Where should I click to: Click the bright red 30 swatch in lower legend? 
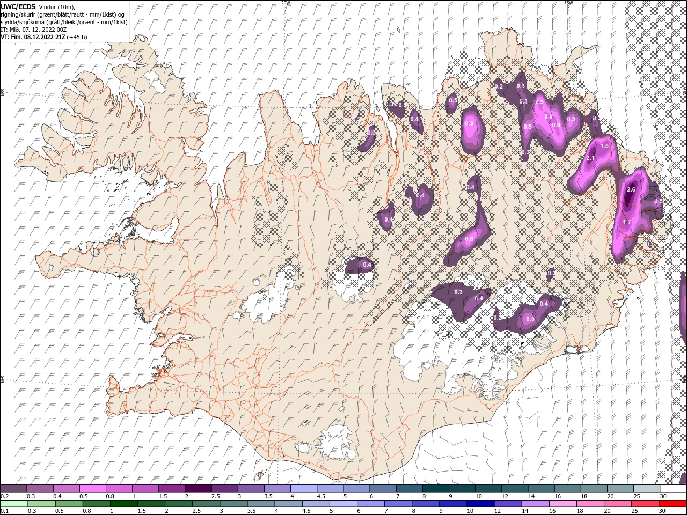pyautogui.click(x=672, y=504)
